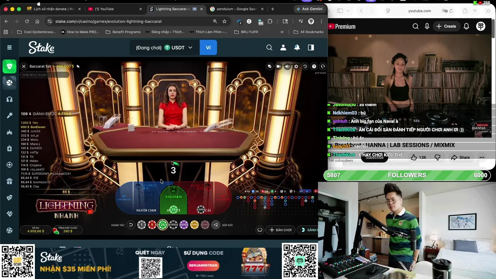Click the game chat input field
496x279 pixels.
pos(45,75)
